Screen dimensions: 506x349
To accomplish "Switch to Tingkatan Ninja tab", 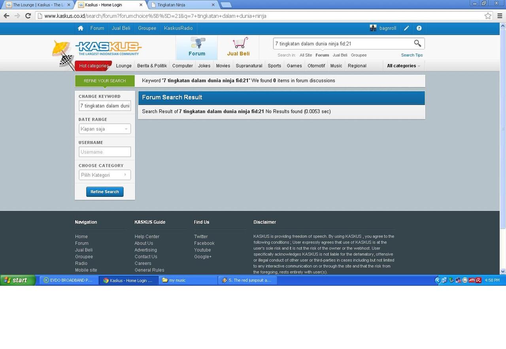I will 182,5.
